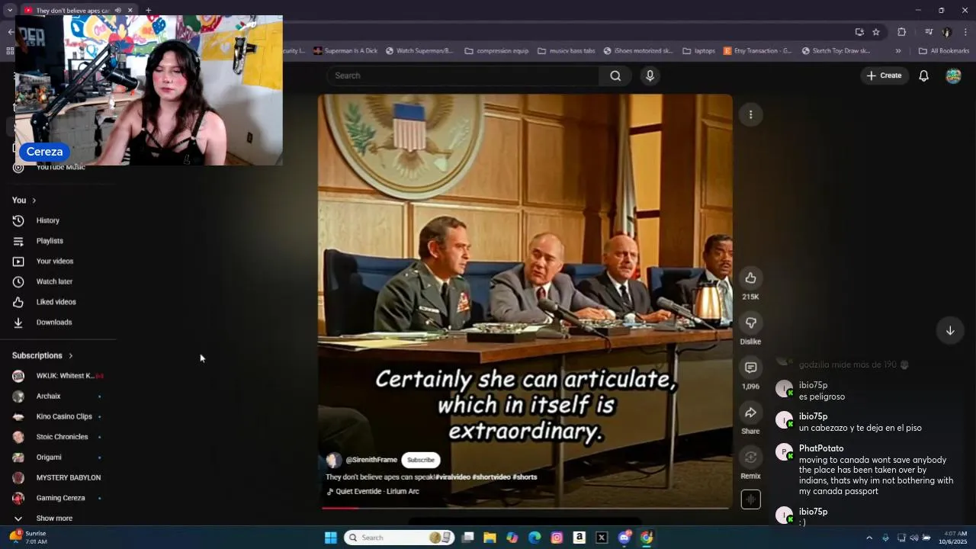This screenshot has width=976, height=549.
Task: Mute the tab via speaker icon
Action: (x=117, y=10)
